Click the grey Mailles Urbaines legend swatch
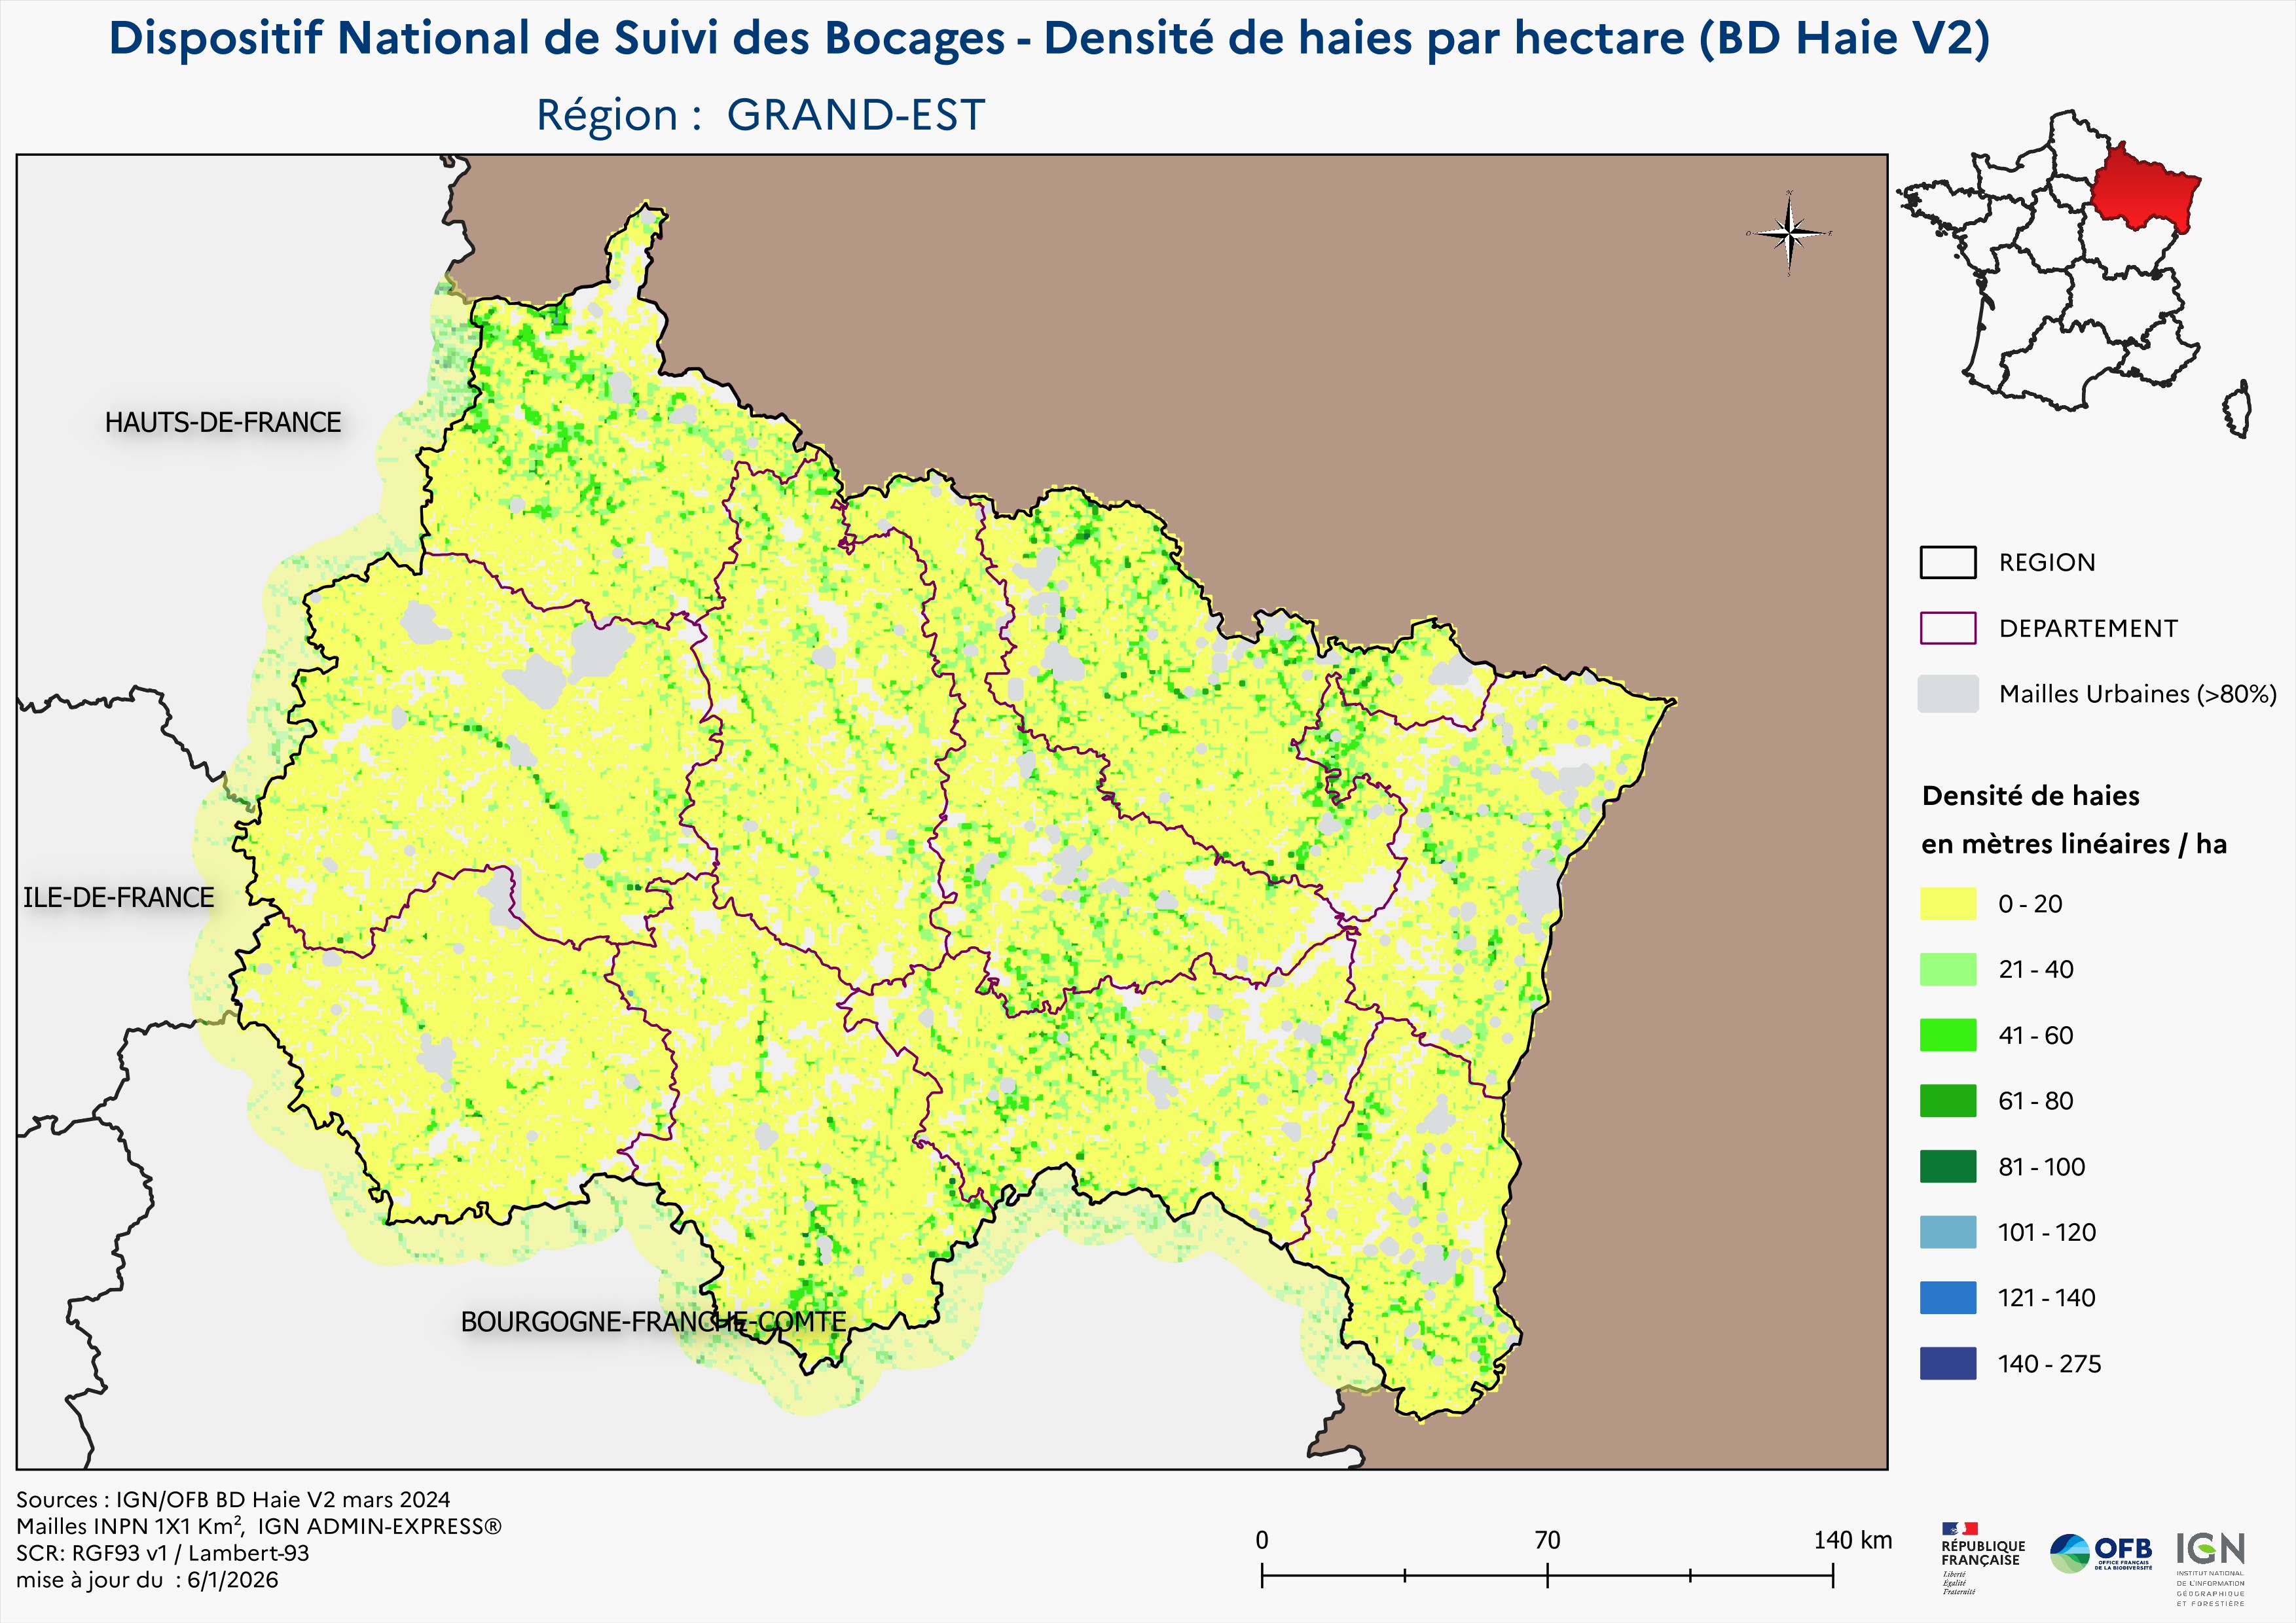The width and height of the screenshot is (2296, 1623). click(x=1947, y=694)
